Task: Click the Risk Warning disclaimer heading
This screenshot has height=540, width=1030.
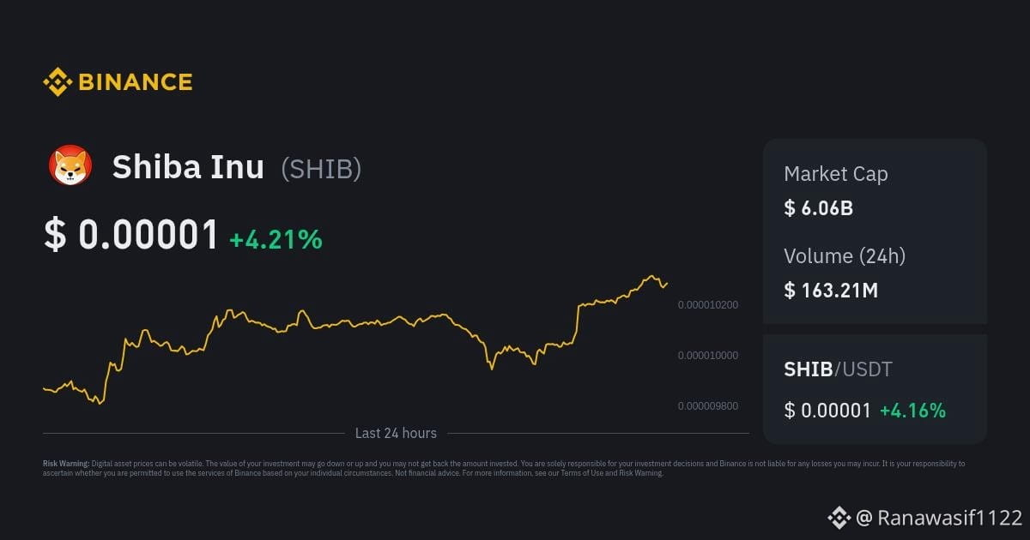Action: click(66, 464)
